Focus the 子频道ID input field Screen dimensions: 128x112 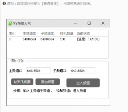point(83,71)
